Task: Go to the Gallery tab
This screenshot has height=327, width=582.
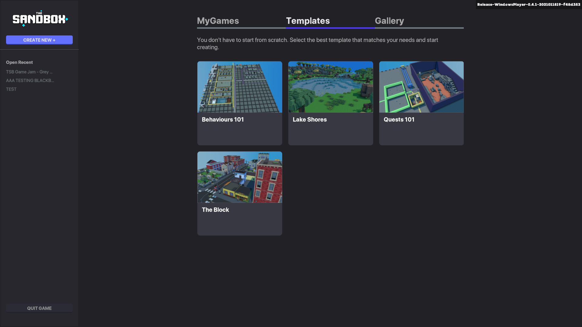Action: point(389,21)
